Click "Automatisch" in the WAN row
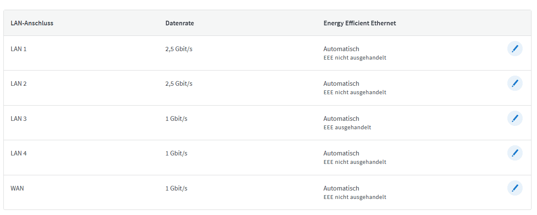 (x=341, y=188)
